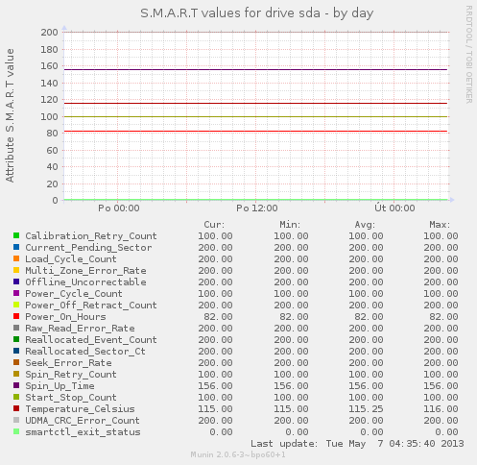Click the UDMA_CRC_Error_Count legend text

[83, 421]
